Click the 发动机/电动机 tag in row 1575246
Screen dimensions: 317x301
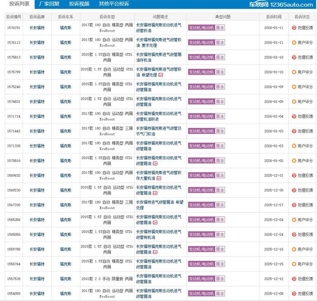(x=201, y=87)
